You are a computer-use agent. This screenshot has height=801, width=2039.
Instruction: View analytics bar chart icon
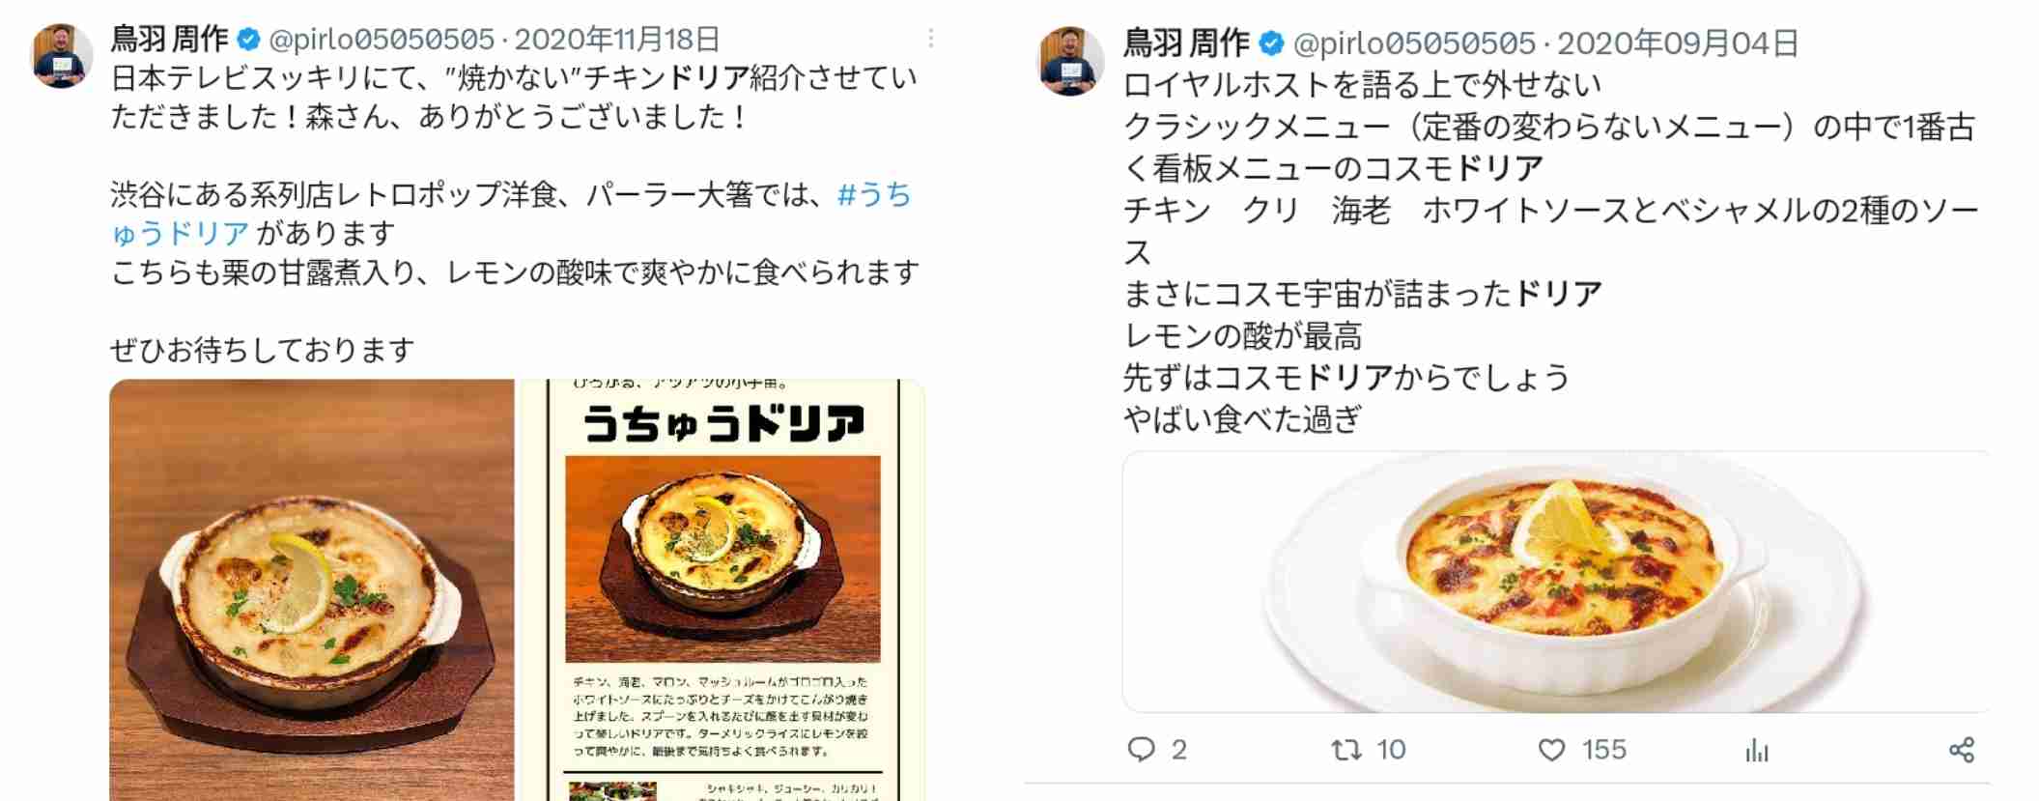(x=1757, y=751)
